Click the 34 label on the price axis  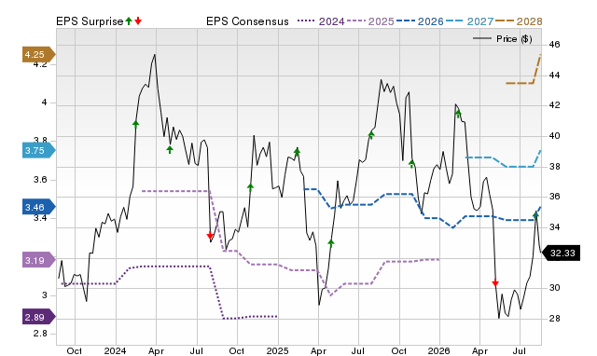pyautogui.click(x=554, y=227)
